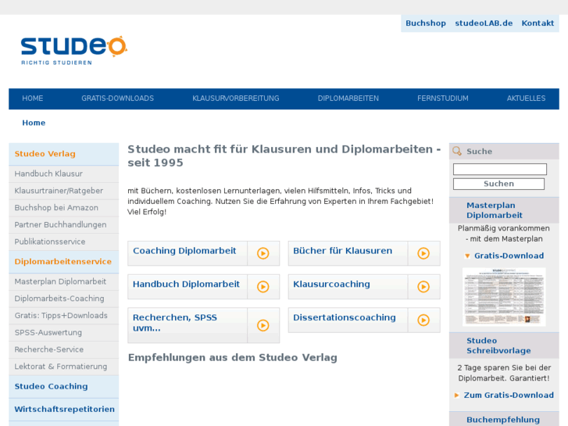Screen dimensions: 568x426
Task: Open KLAUSURVORBEREITUNG in the navigation bar
Action: click(236, 98)
